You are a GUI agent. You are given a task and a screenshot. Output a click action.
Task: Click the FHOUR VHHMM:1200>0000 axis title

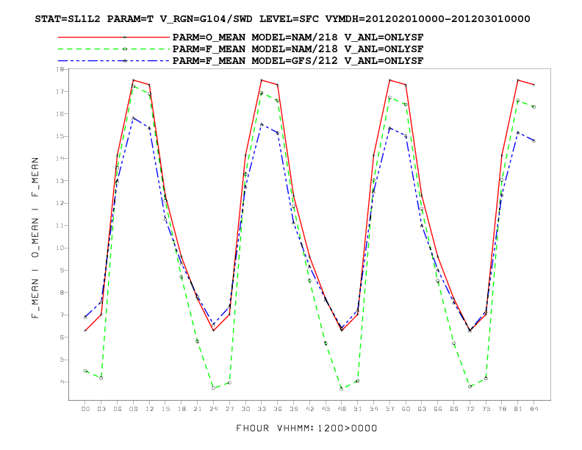click(306, 429)
